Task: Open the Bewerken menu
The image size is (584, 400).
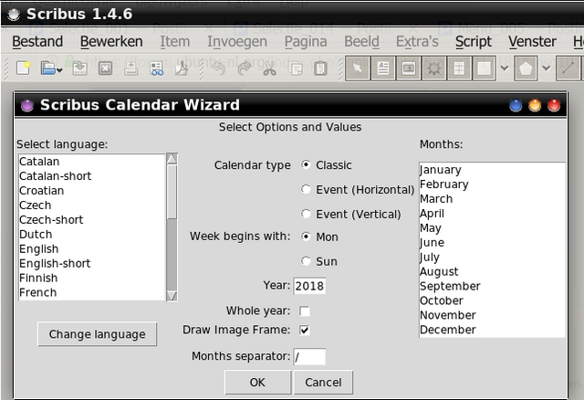Action: pyautogui.click(x=111, y=42)
